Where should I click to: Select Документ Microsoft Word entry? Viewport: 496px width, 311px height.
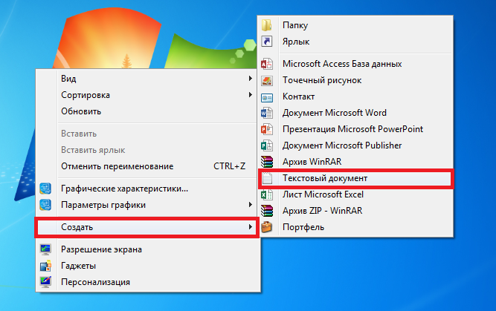coord(355,113)
